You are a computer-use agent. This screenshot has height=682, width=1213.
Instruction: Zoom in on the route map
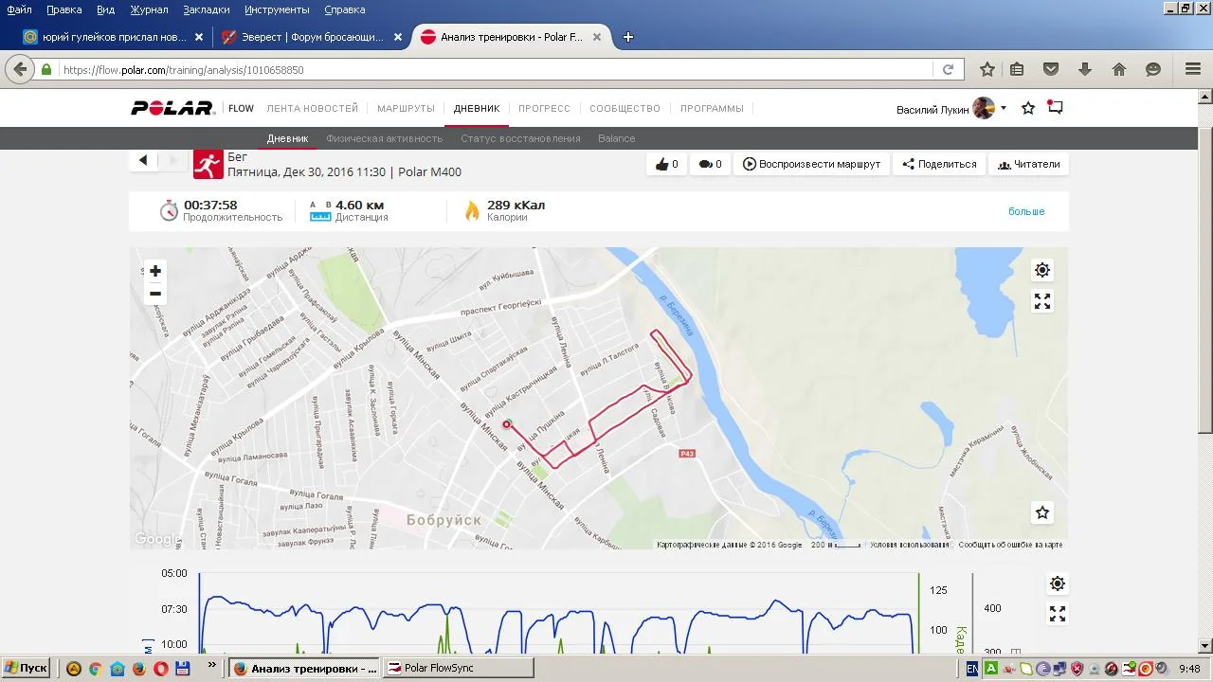coord(155,271)
